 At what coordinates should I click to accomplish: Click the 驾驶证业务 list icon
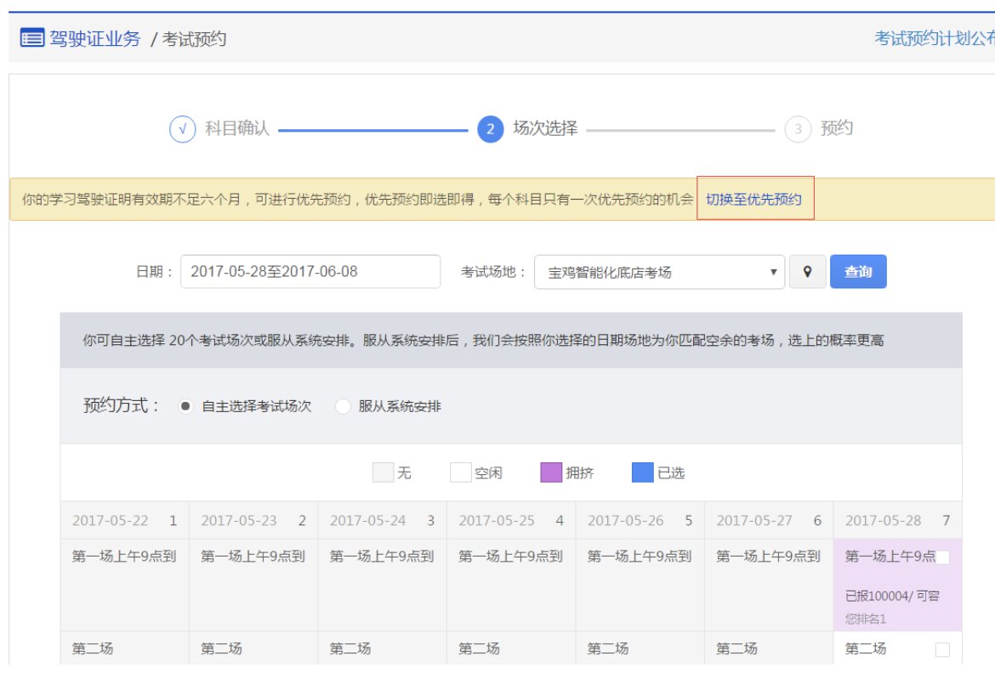point(31,38)
